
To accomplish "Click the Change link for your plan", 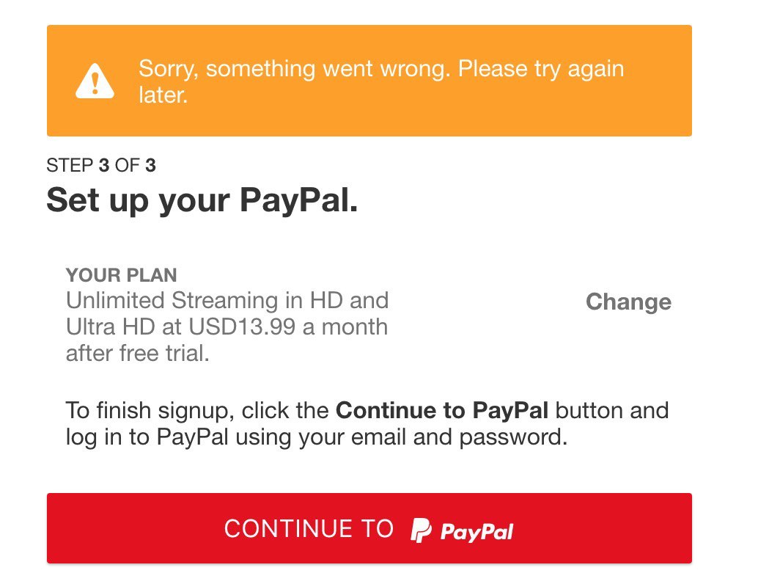I will 628,302.
